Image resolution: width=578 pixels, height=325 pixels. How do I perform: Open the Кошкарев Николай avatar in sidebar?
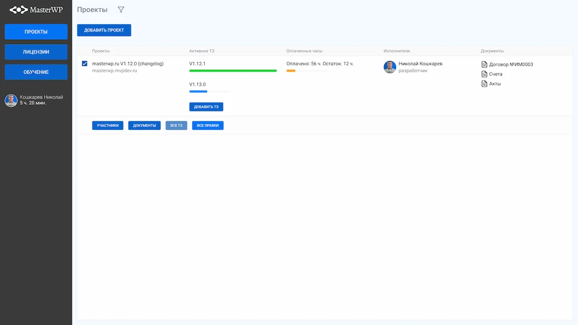[x=11, y=101]
